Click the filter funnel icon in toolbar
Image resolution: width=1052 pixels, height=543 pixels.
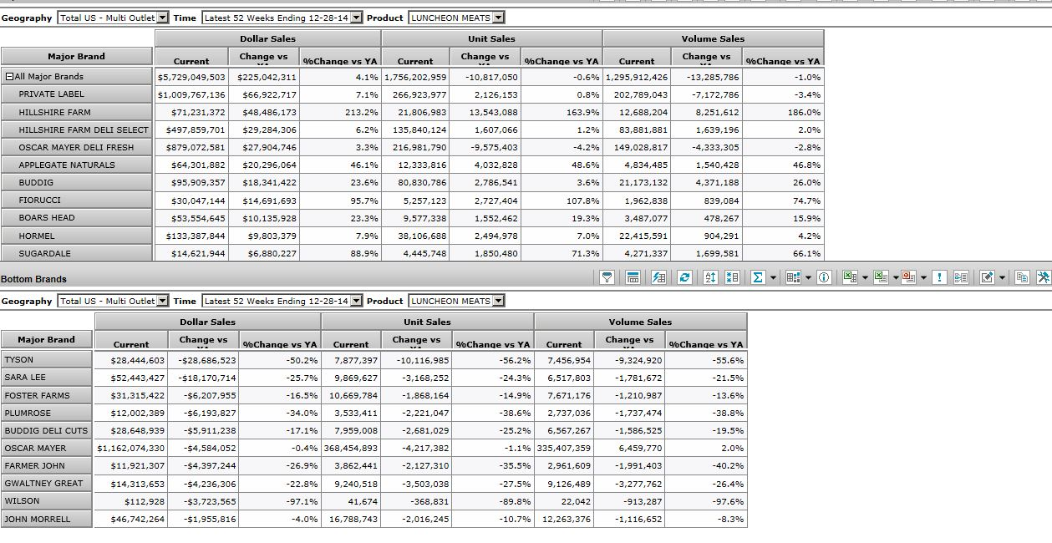(x=607, y=277)
